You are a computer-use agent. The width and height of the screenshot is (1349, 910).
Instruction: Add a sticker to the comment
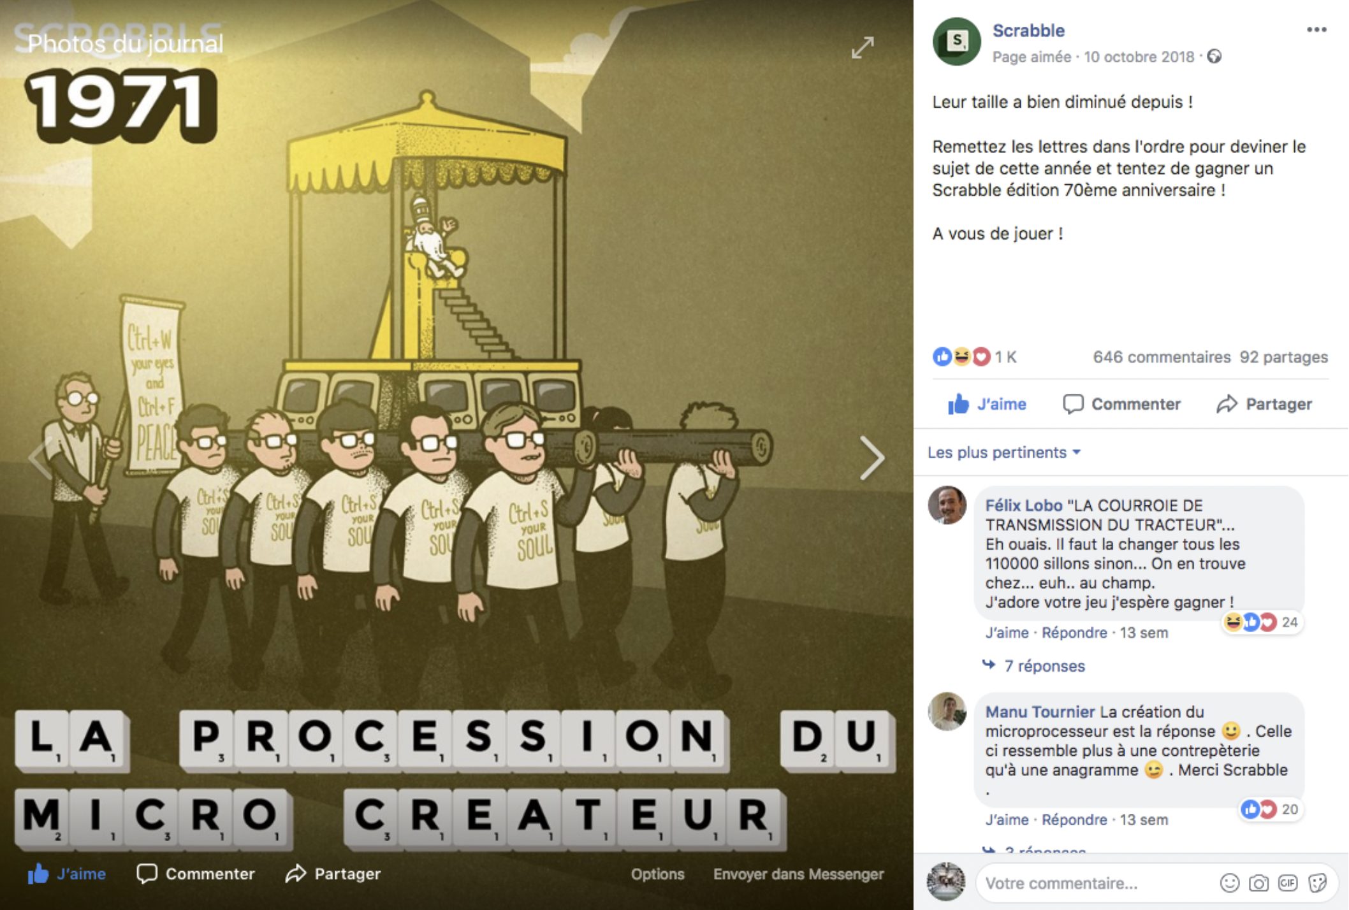[1317, 883]
